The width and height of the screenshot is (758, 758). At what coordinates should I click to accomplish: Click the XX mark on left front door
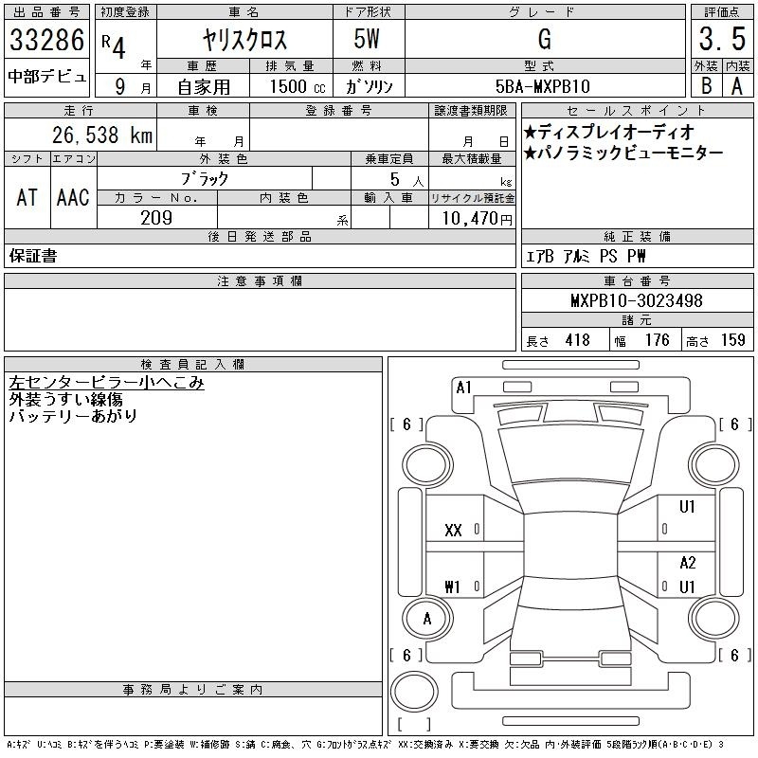click(453, 531)
